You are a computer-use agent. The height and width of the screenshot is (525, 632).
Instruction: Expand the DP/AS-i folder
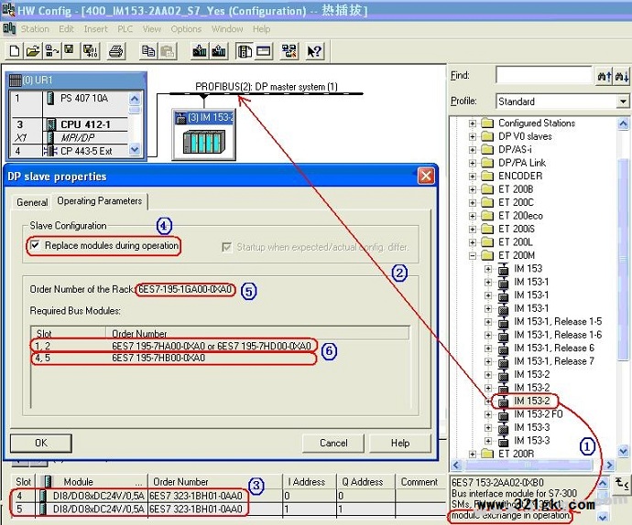coord(473,150)
